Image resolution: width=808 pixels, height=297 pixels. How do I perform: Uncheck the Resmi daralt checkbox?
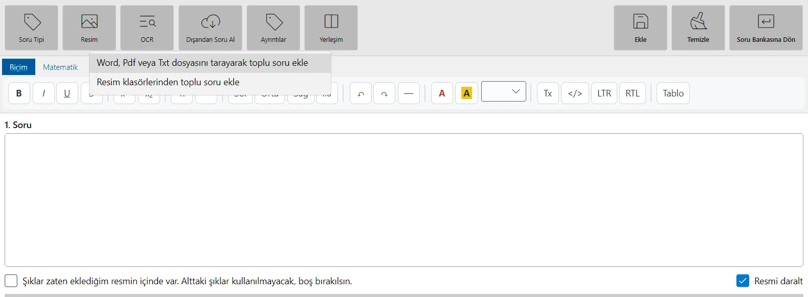[743, 281]
